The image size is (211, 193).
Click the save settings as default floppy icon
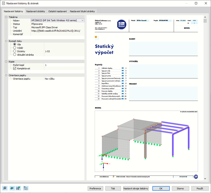click(x=18, y=188)
